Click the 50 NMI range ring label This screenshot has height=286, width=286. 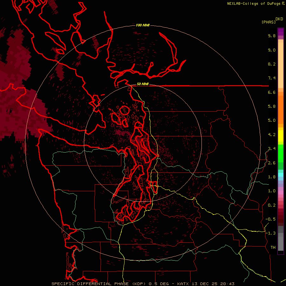pyautogui.click(x=143, y=84)
